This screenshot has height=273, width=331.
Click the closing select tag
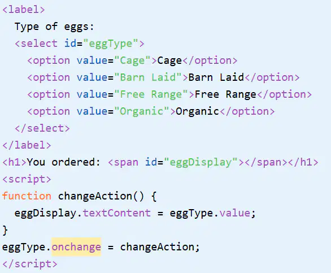[42, 128]
